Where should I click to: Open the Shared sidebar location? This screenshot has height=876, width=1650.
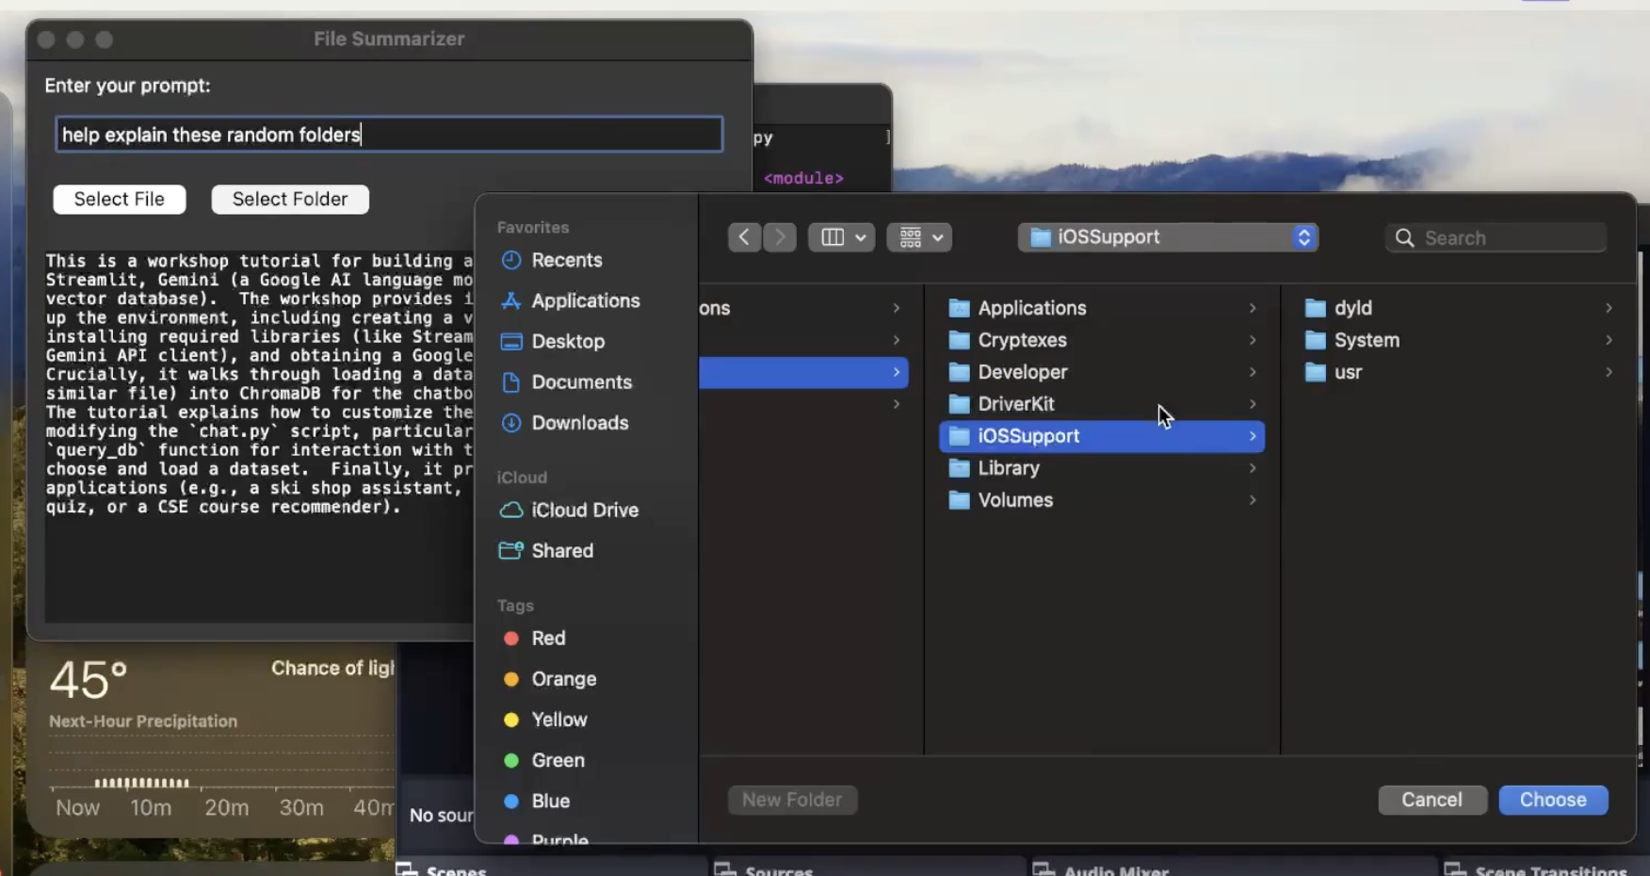(x=561, y=550)
